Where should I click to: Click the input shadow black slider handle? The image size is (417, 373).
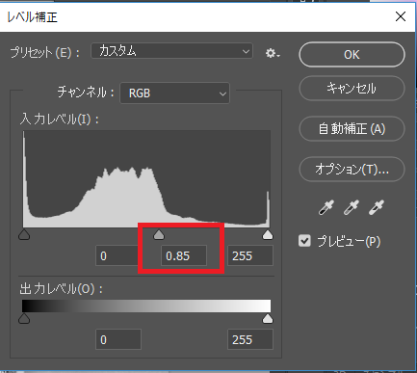coord(24,234)
